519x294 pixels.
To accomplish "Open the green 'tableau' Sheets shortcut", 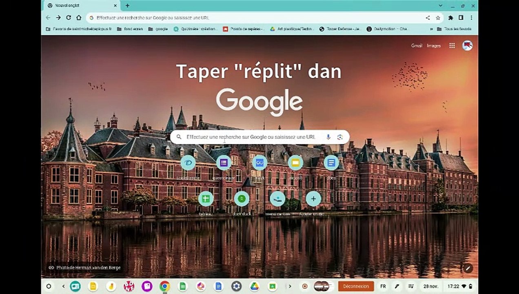I will pyautogui.click(x=206, y=199).
